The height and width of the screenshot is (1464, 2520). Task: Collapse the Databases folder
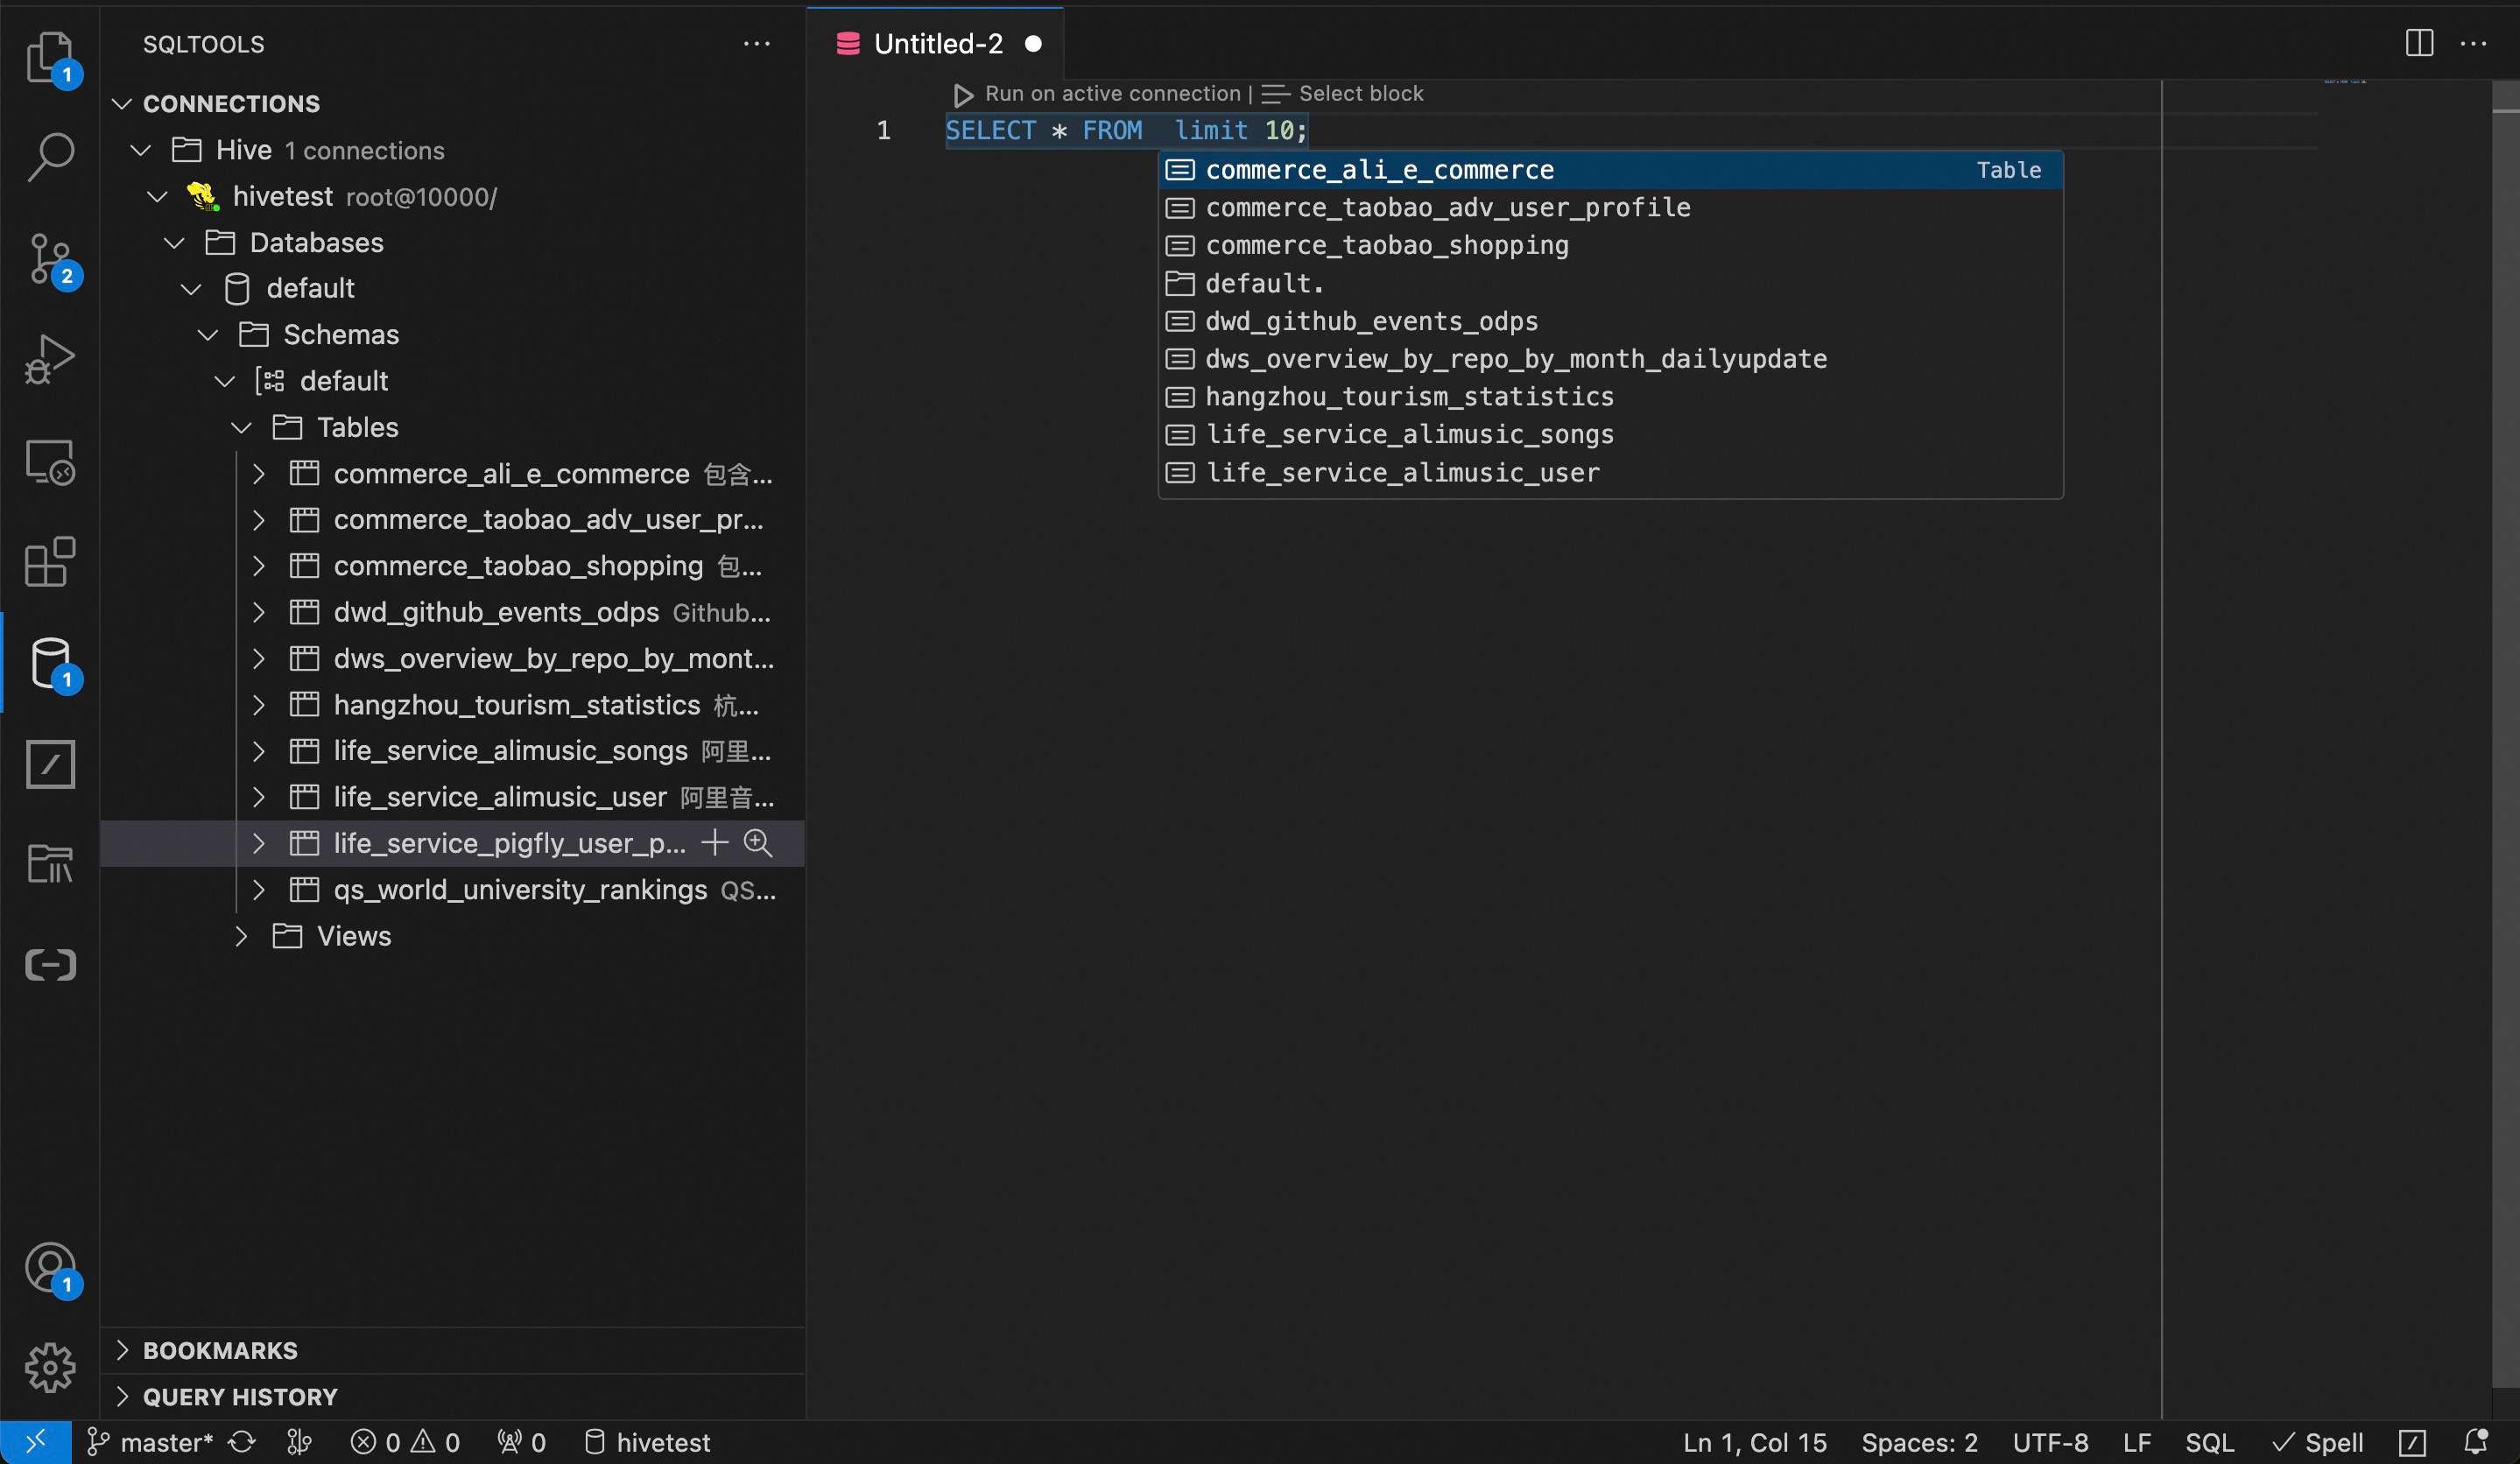174,242
